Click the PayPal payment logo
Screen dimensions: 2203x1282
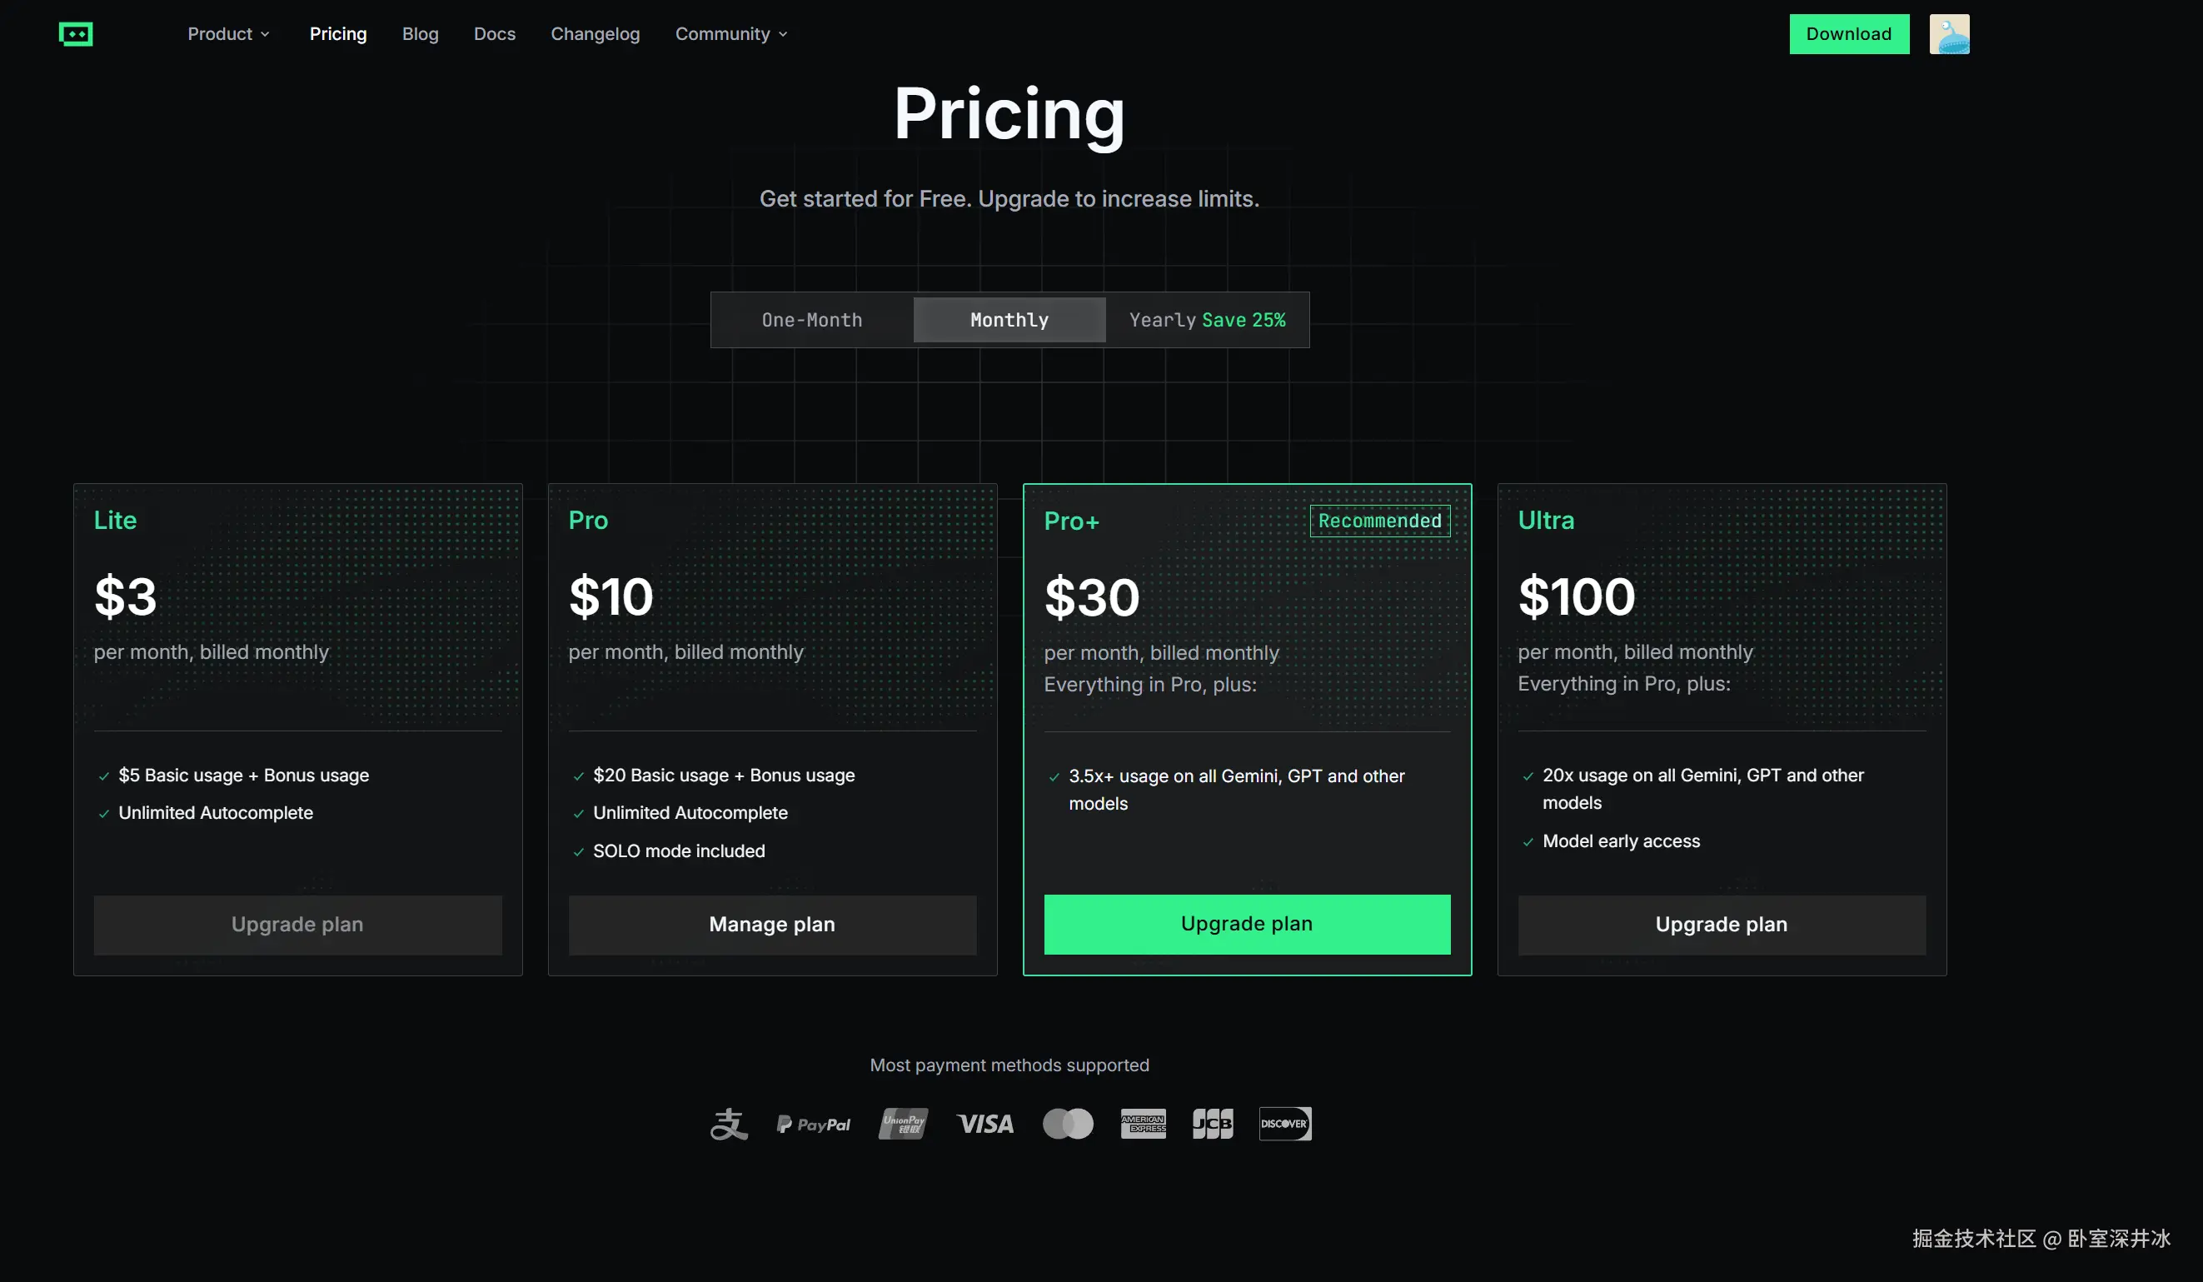tap(814, 1125)
